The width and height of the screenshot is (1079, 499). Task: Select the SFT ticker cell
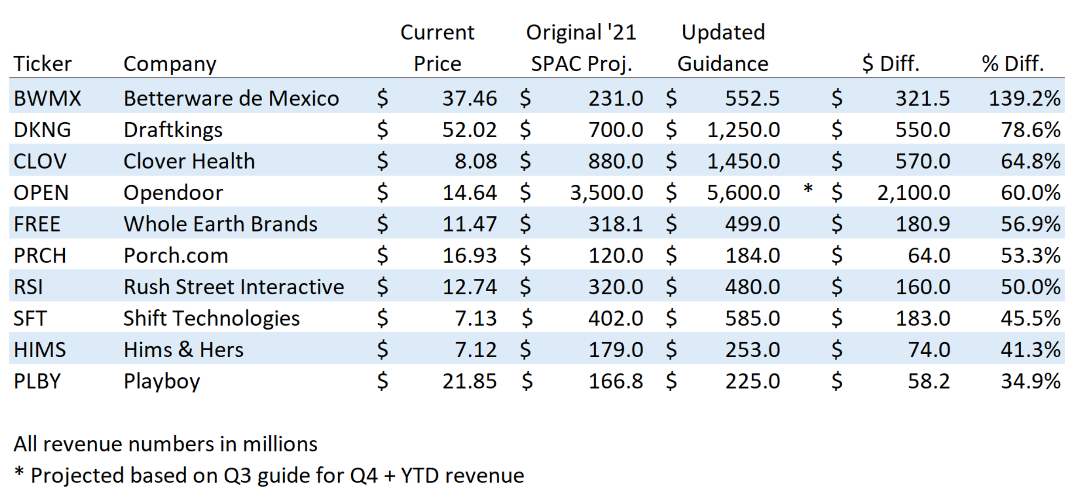point(30,318)
